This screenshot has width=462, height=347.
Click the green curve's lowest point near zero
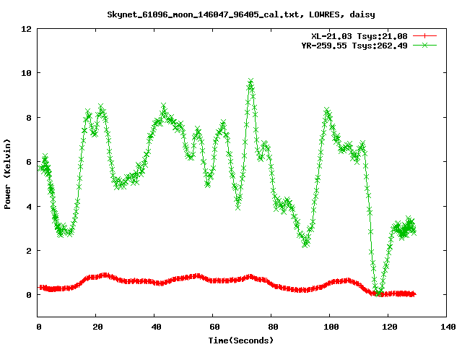tap(378, 293)
